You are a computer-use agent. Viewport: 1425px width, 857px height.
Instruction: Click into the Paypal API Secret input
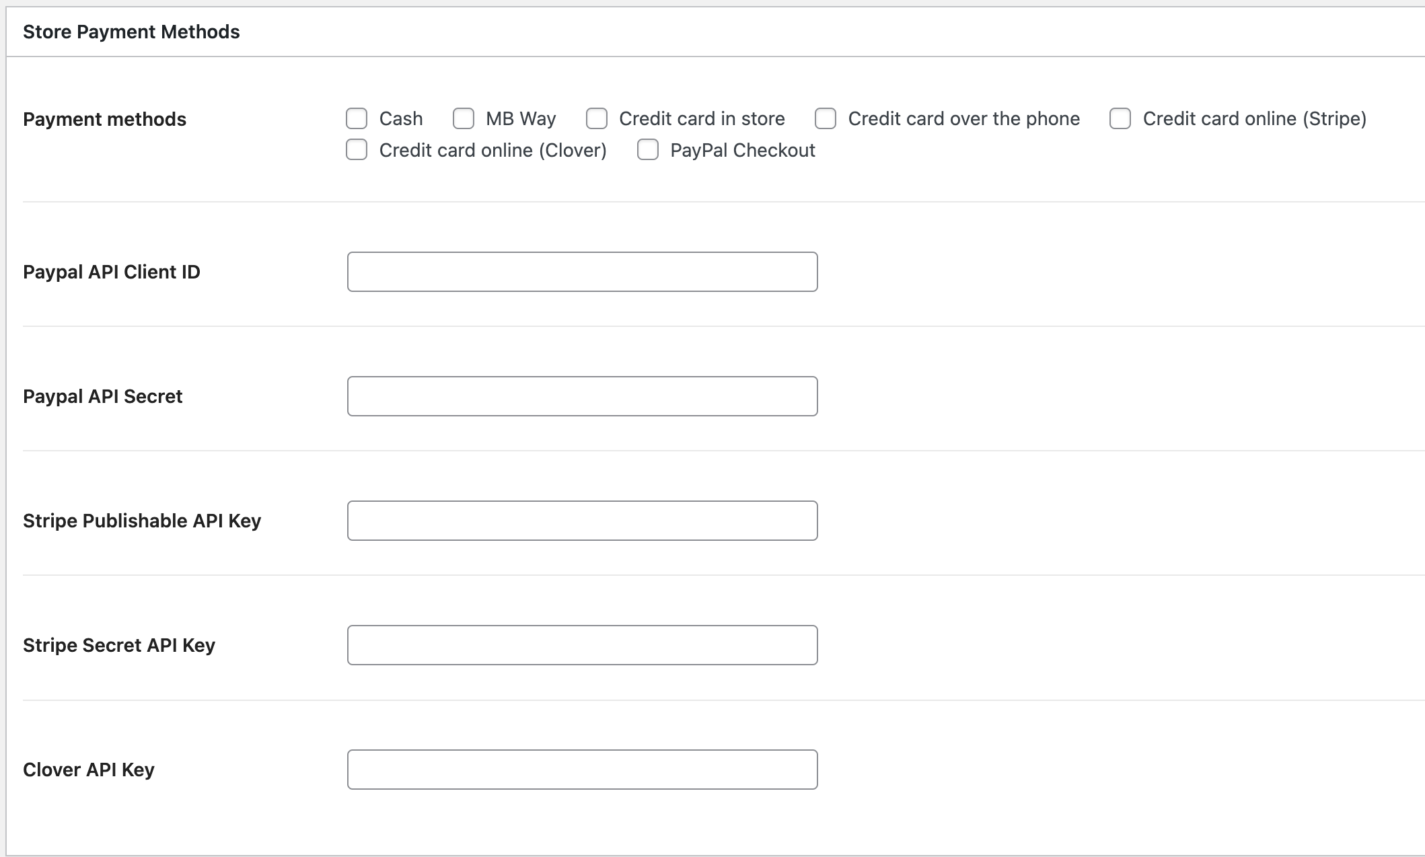(582, 396)
